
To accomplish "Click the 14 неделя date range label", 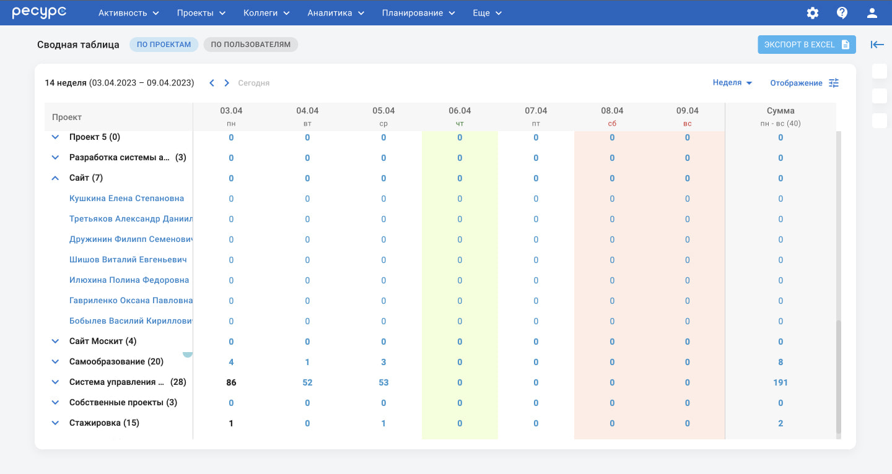I will [x=119, y=83].
